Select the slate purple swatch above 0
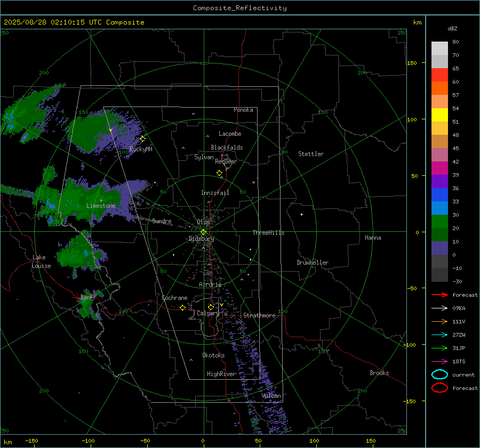The height and width of the screenshot is (448, 480). point(439,248)
